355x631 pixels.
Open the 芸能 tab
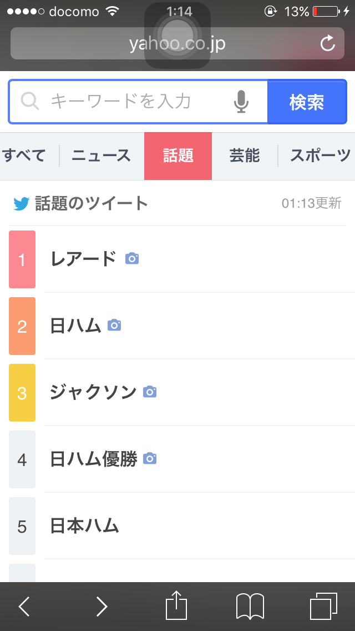(x=245, y=156)
